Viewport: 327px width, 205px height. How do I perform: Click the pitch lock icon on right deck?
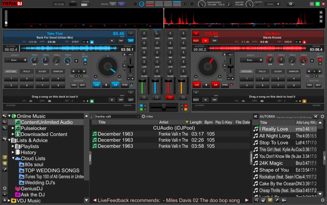(x=224, y=54)
